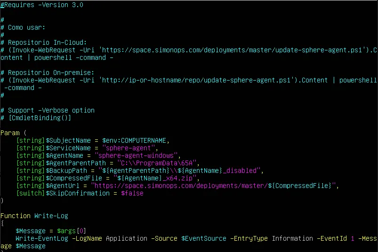Click the $SkipConfirmation parameter

(x=78, y=194)
